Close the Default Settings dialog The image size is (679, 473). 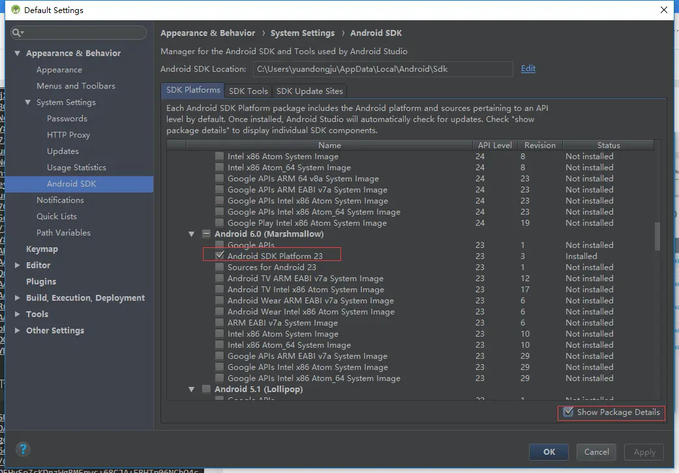click(664, 10)
